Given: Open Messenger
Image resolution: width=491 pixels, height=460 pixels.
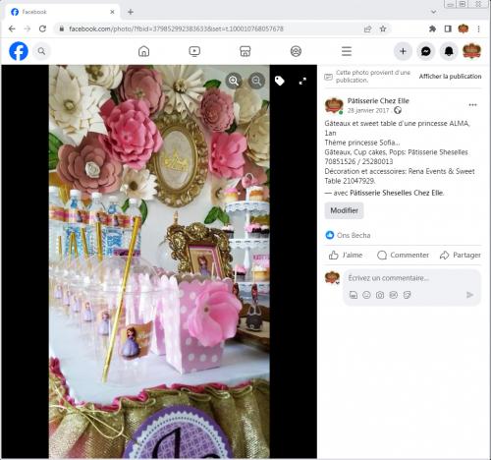Looking at the screenshot, I should coord(425,51).
